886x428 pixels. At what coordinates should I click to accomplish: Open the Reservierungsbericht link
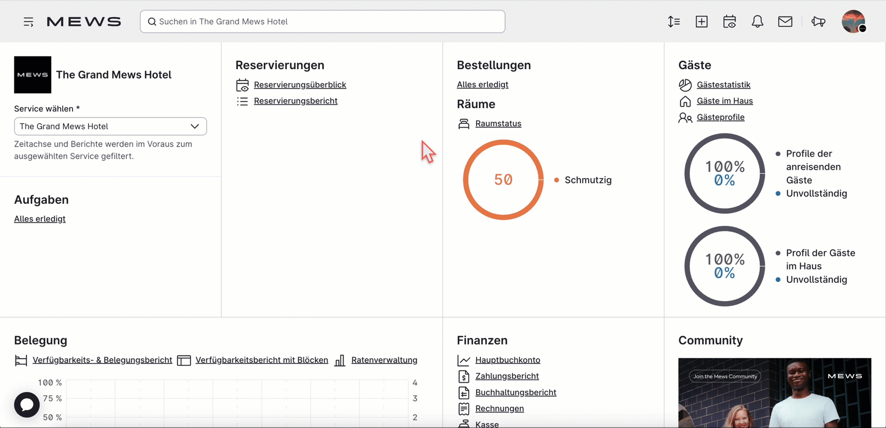[295, 101]
